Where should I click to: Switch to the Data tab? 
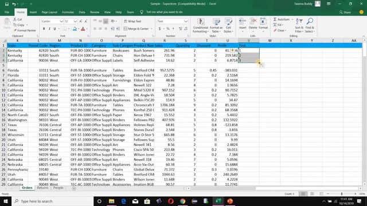82,12
